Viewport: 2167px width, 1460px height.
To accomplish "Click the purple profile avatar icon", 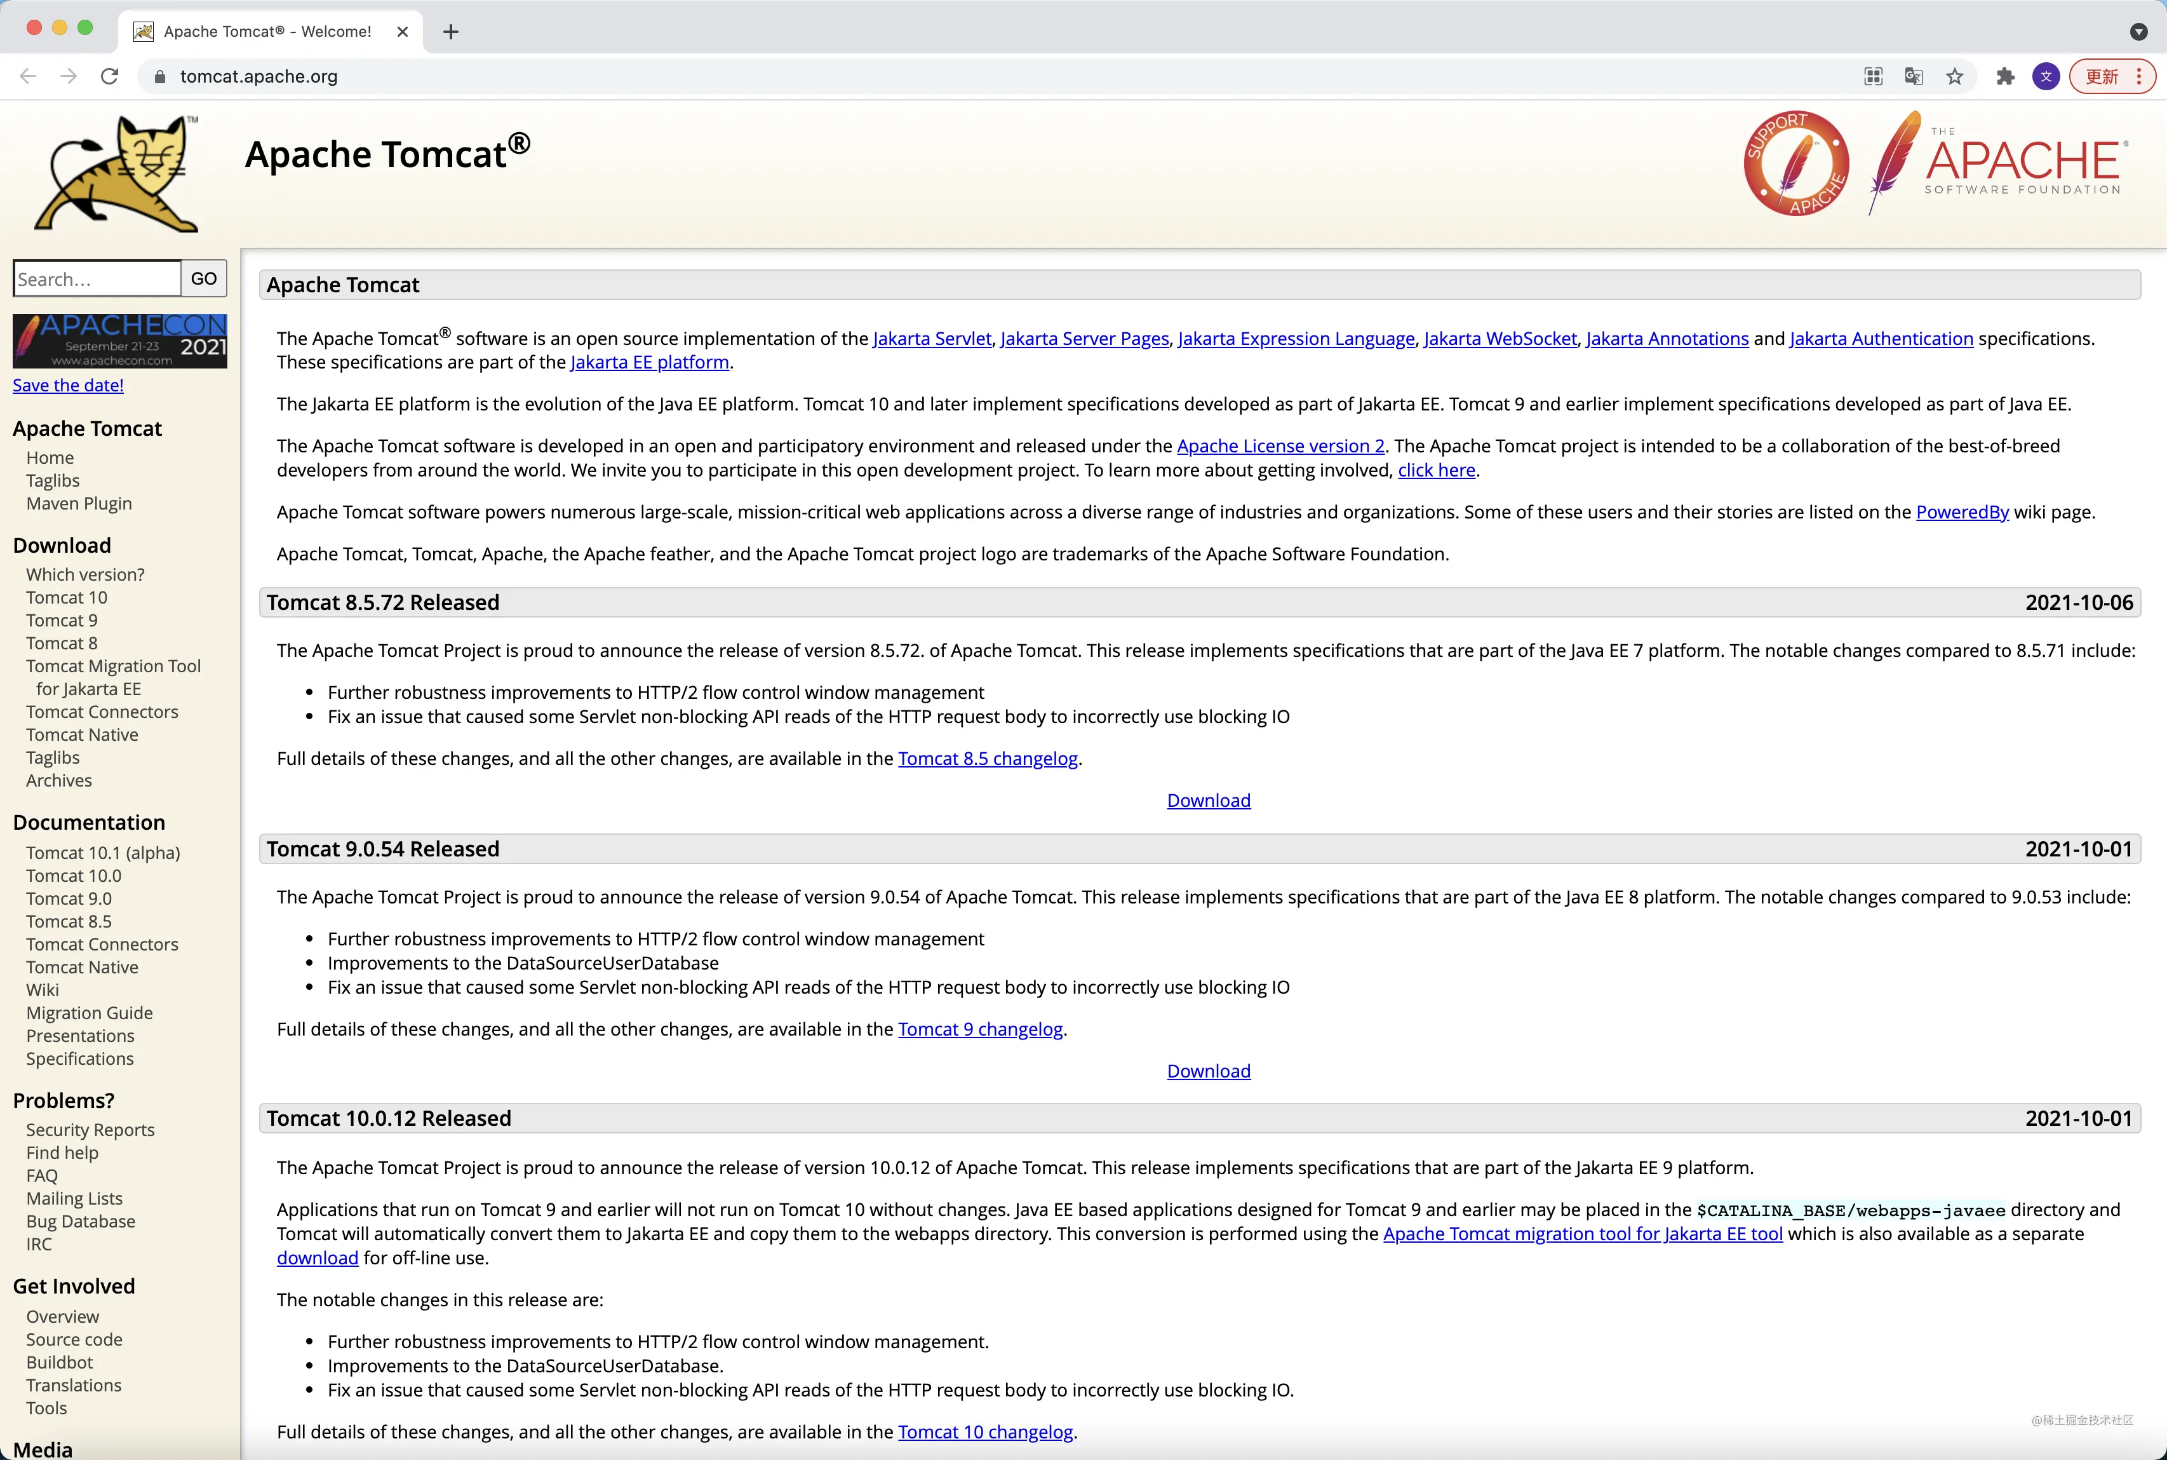I will pyautogui.click(x=2046, y=76).
